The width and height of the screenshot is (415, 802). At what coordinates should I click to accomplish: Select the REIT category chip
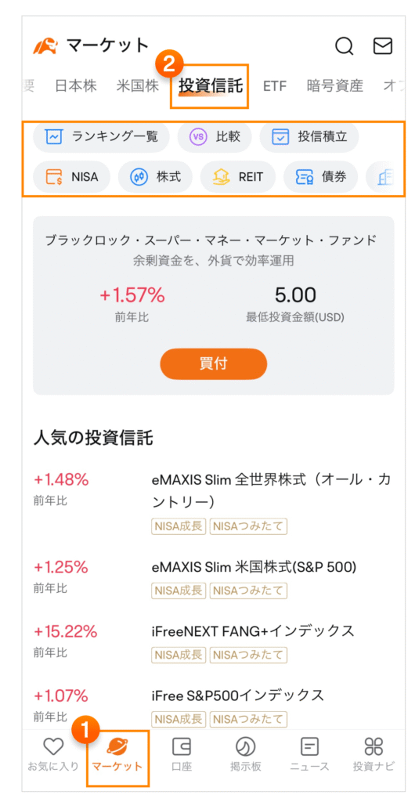point(238,177)
